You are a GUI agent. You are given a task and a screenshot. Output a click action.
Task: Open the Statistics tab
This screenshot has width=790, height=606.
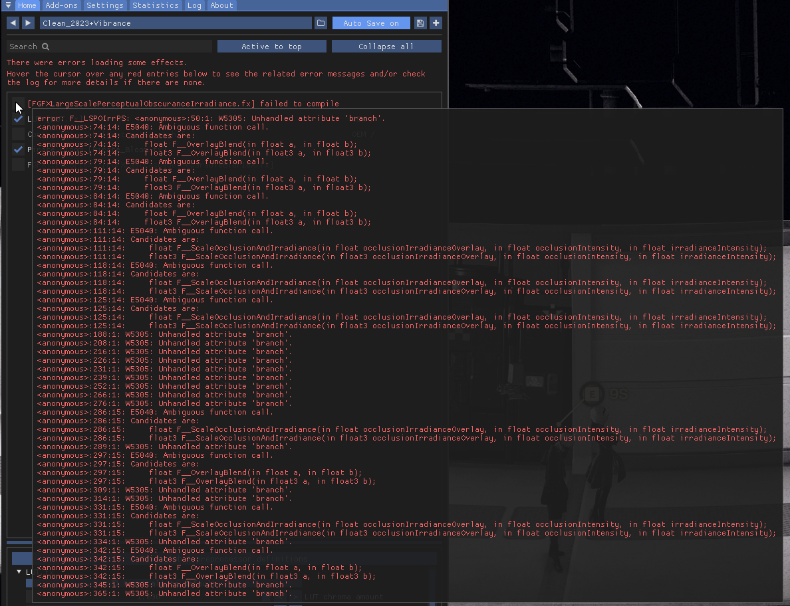pyautogui.click(x=155, y=5)
